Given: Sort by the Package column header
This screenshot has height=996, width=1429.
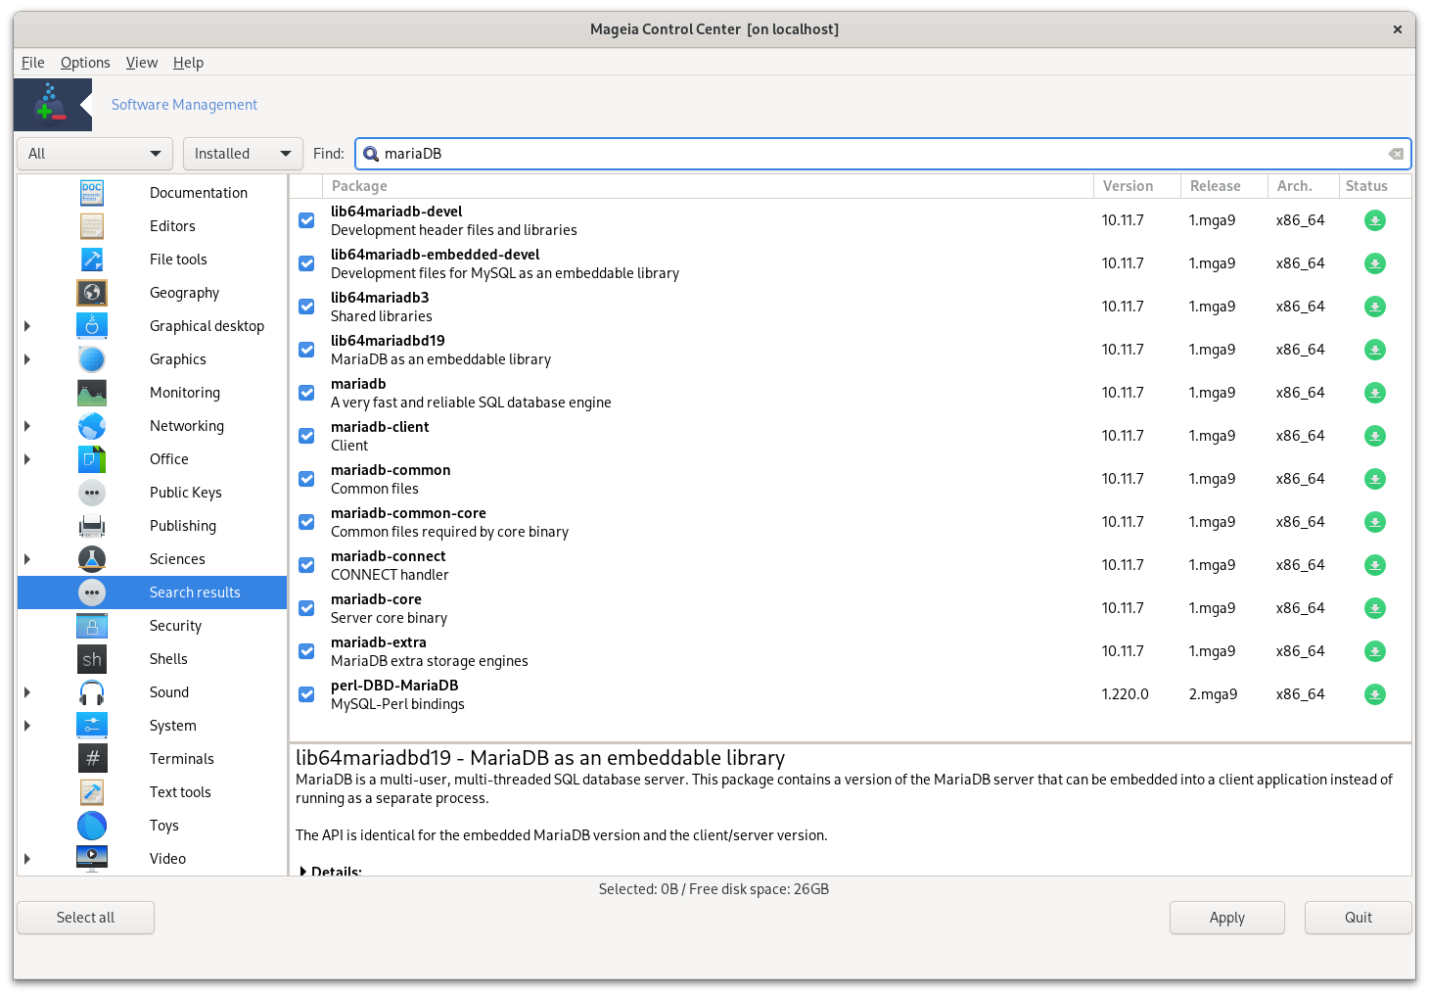Looking at the screenshot, I should [708, 186].
